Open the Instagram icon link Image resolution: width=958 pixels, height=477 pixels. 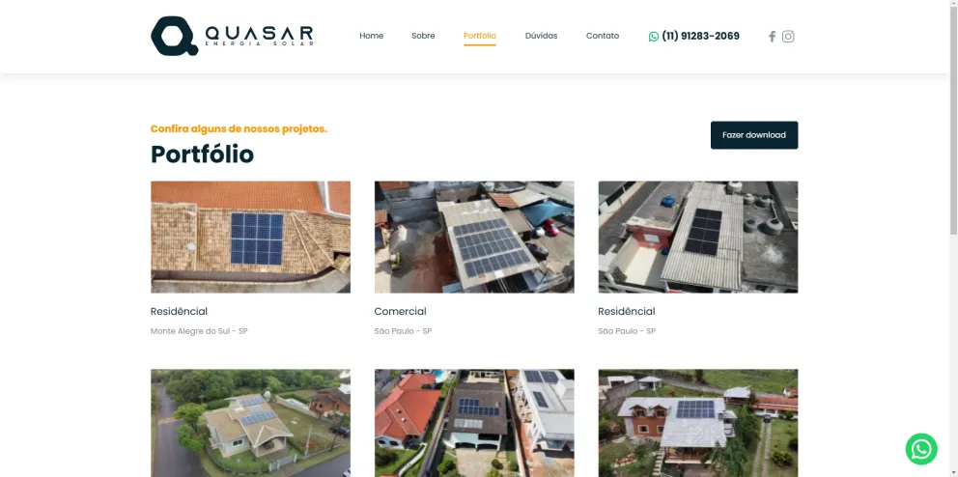788,36
